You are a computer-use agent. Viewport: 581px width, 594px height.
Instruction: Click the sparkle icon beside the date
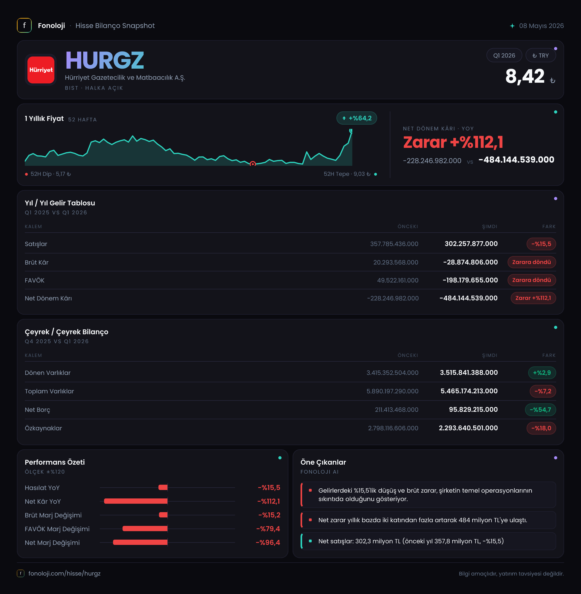[512, 26]
